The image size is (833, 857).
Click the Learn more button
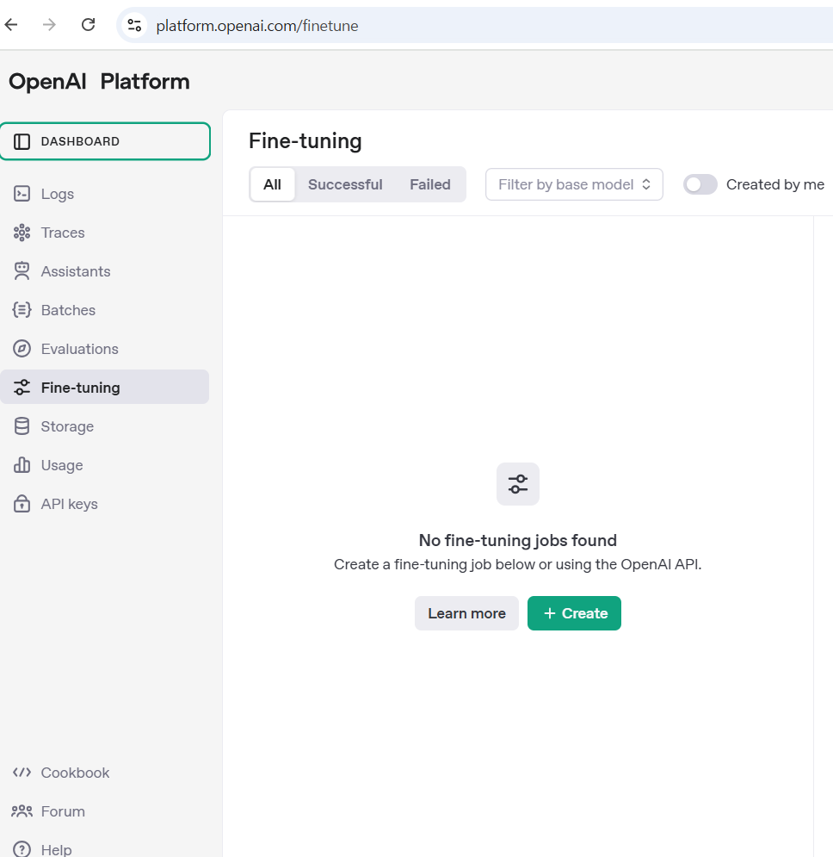[x=466, y=613]
